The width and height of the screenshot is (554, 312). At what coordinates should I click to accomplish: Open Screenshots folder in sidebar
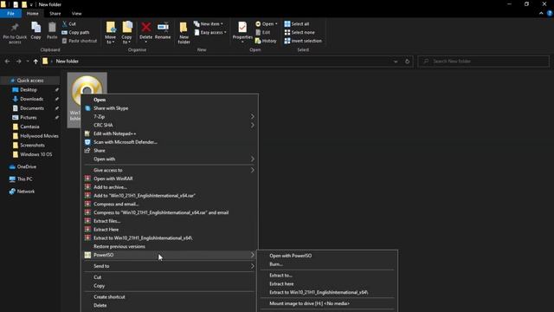[32, 145]
